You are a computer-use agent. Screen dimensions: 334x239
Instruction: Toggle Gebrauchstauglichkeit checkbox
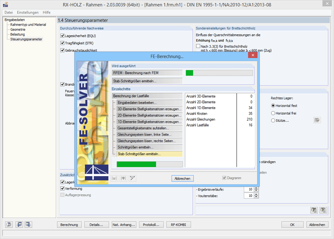[62, 50]
